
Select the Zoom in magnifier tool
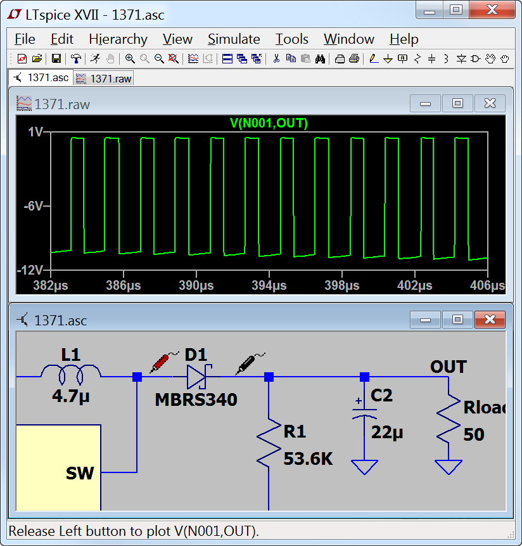pyautogui.click(x=130, y=59)
